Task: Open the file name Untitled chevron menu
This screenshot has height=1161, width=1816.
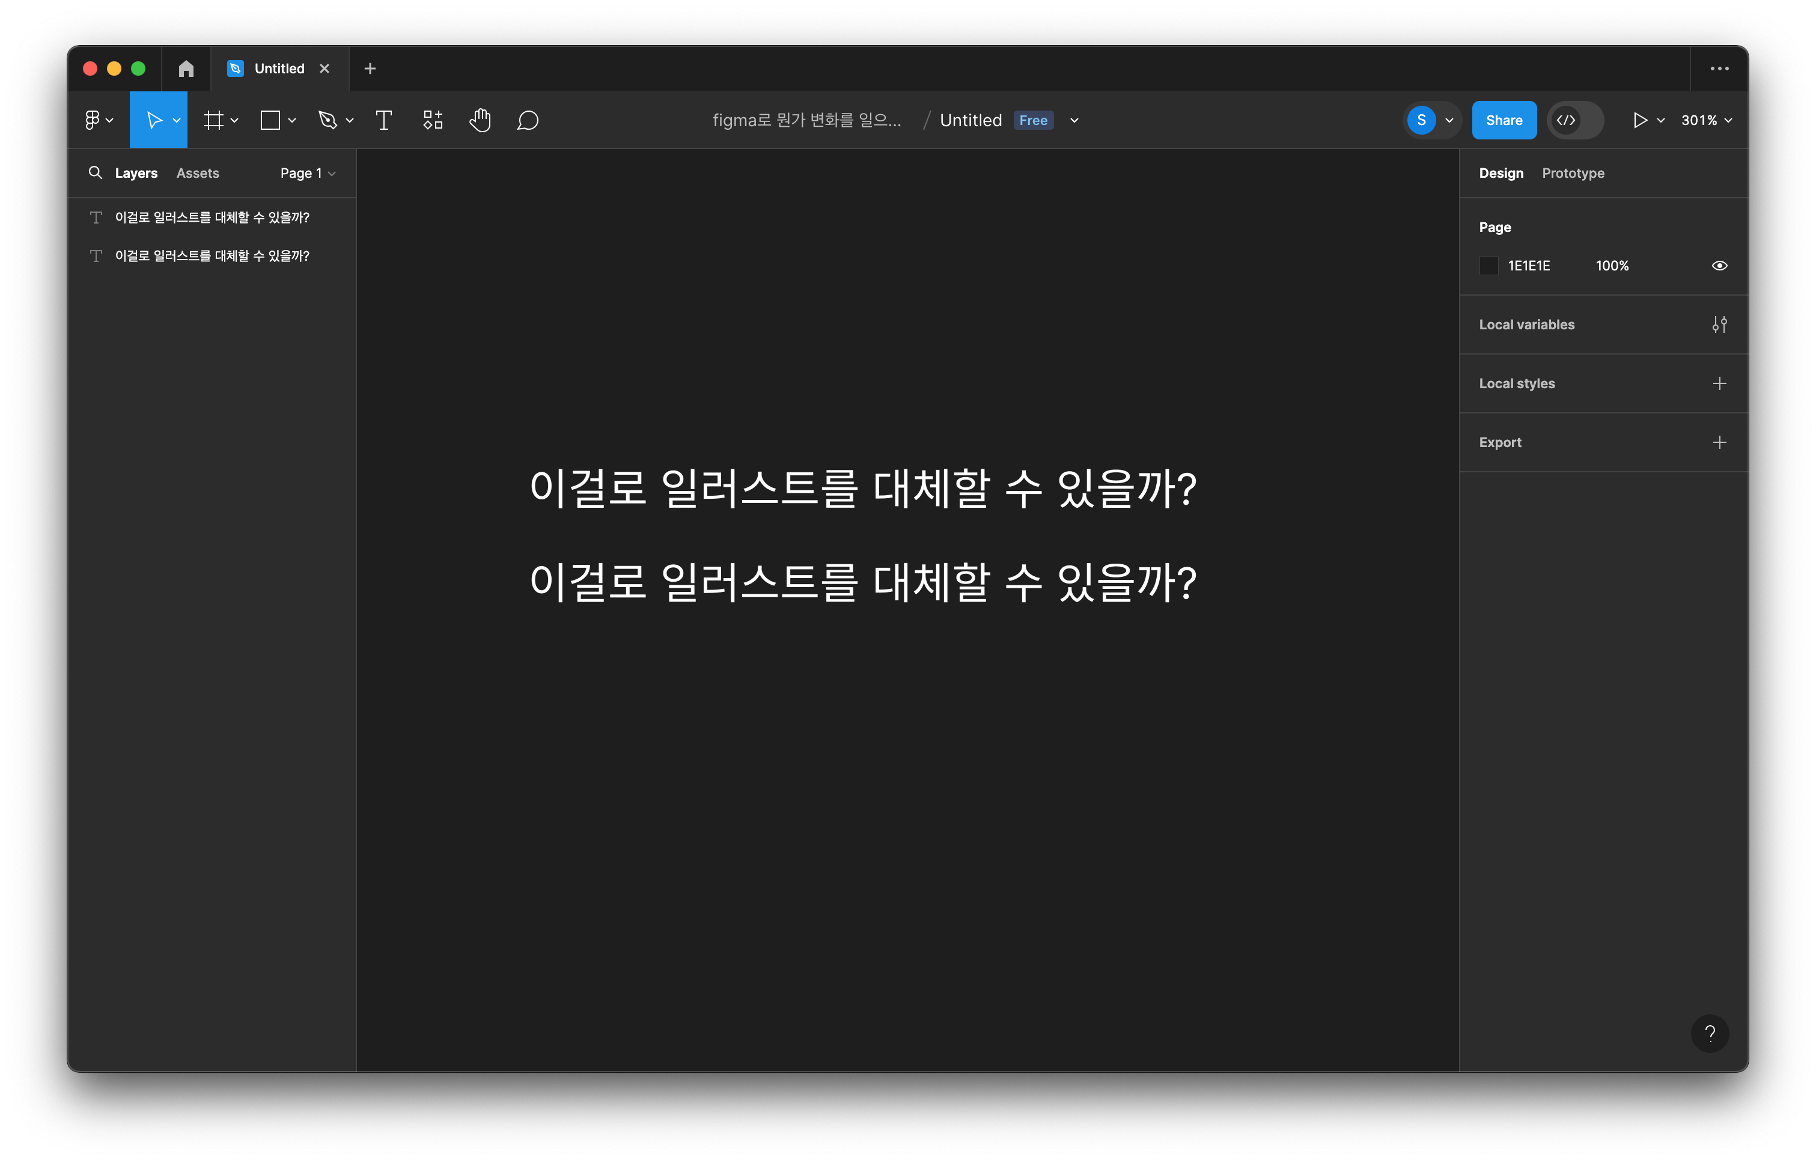Action: pyautogui.click(x=1074, y=120)
